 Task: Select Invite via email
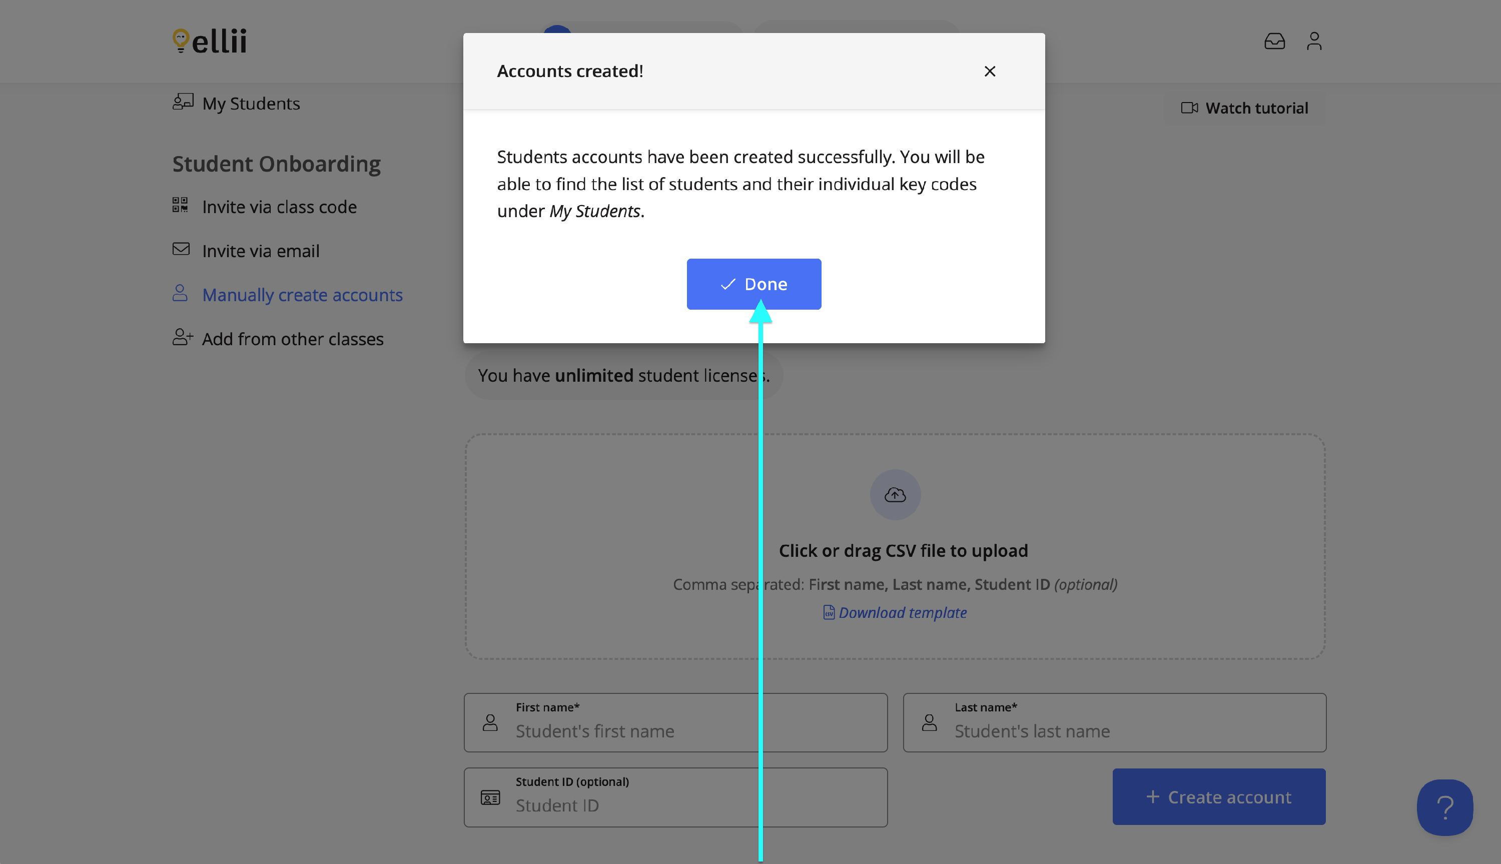tap(261, 251)
